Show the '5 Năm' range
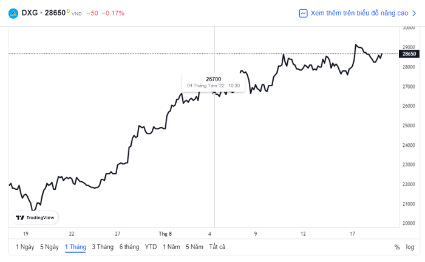The image size is (425, 262). pyautogui.click(x=194, y=247)
